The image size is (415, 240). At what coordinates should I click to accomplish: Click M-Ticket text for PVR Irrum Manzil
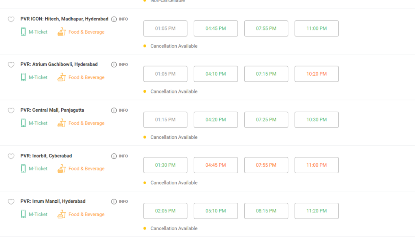tap(38, 214)
